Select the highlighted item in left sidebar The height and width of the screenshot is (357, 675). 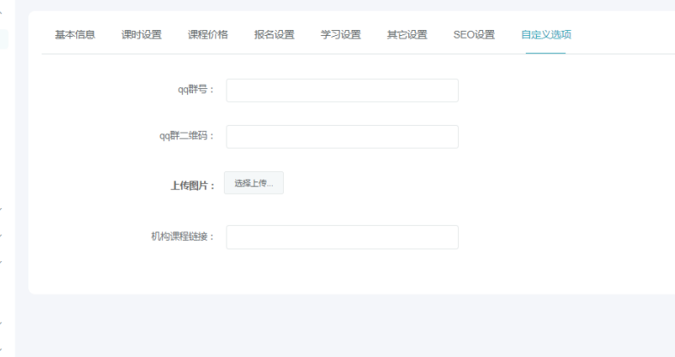[3, 39]
